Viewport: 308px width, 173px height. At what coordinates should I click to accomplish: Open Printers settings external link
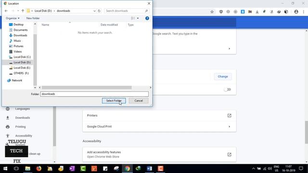click(229, 115)
